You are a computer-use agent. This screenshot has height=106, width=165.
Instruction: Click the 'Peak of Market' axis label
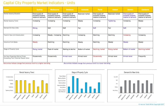tap(62, 76)
